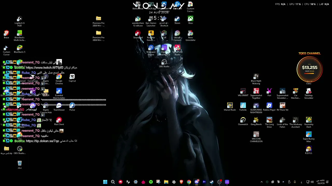Select the BlueStacks 5 desktop icon

(x=19, y=49)
